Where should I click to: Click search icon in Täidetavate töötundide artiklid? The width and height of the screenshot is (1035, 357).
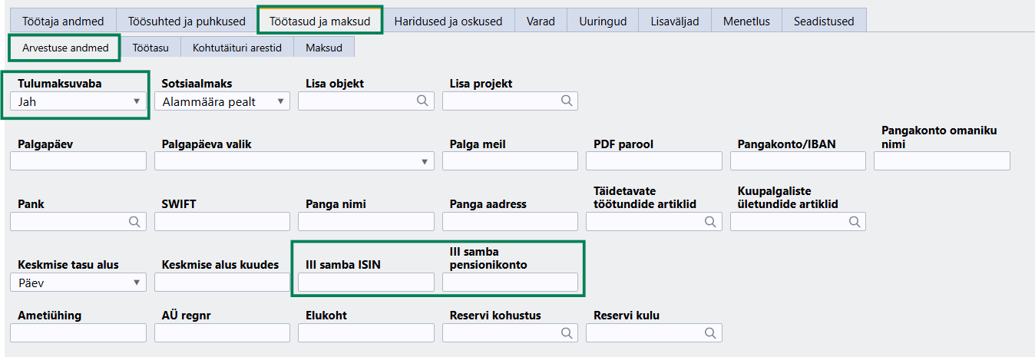click(710, 222)
